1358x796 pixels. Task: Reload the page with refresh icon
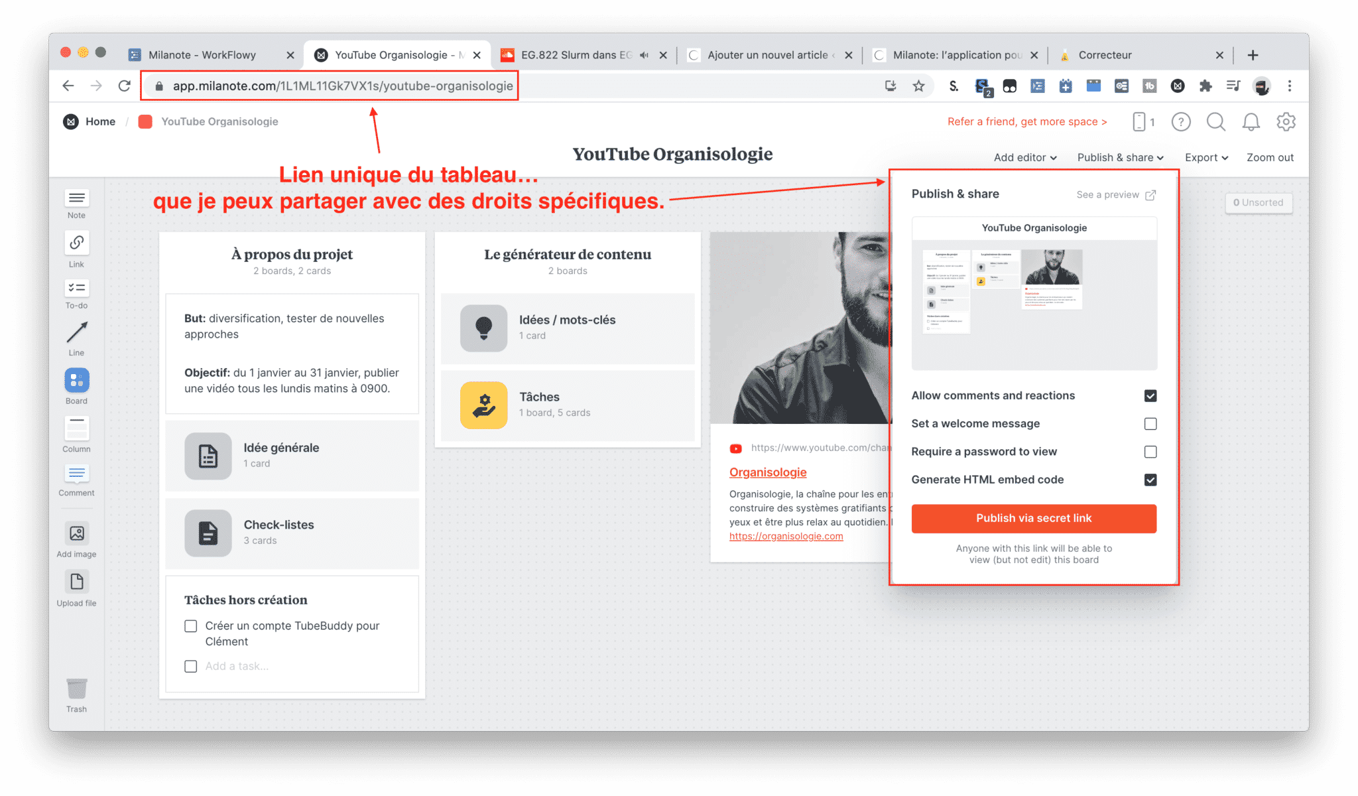[124, 86]
